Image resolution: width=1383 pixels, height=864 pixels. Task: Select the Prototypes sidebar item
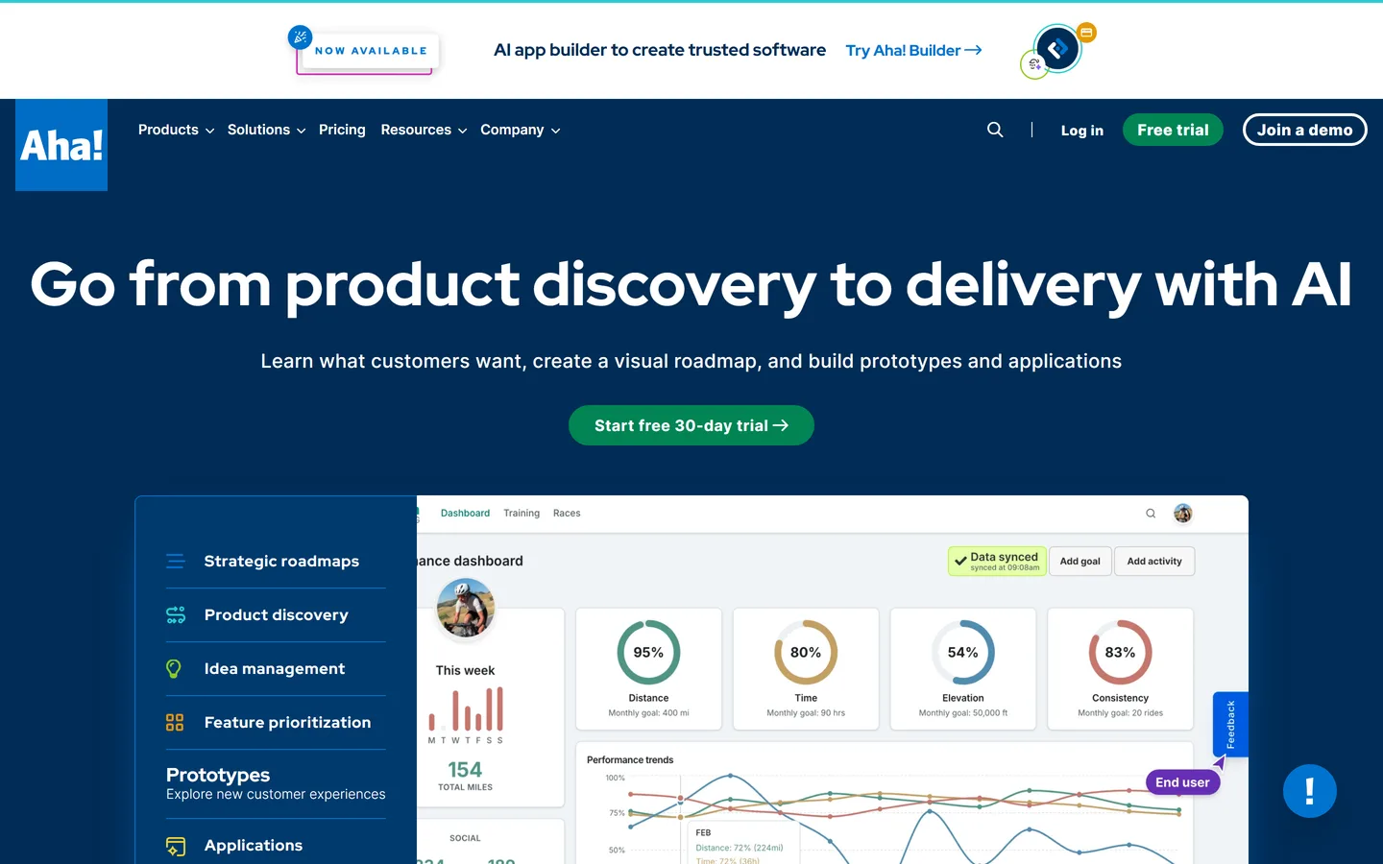pyautogui.click(x=276, y=783)
